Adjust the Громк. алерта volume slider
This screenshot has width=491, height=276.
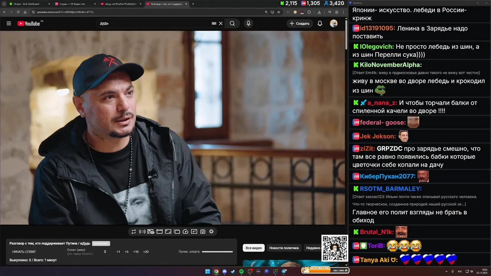[217, 252]
